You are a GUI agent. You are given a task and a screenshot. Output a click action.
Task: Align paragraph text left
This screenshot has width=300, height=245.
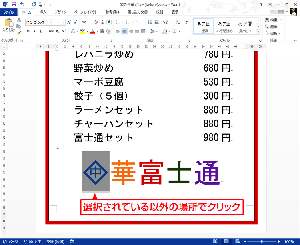click(x=118, y=31)
